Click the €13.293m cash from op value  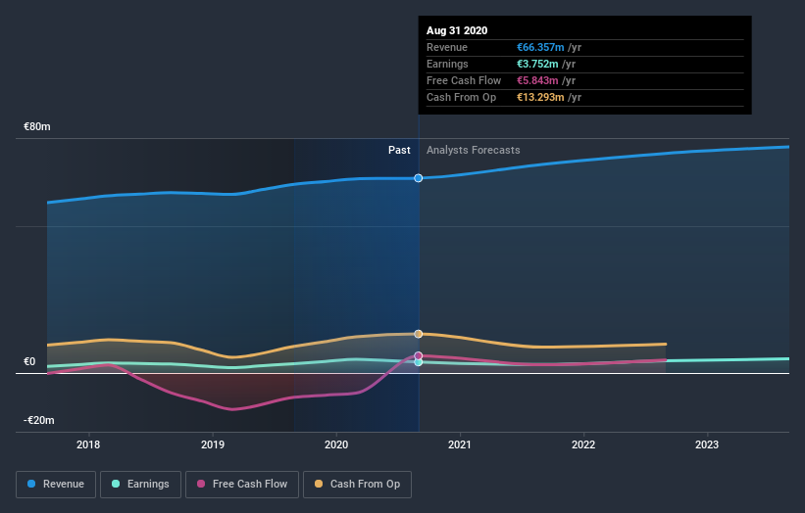540,97
